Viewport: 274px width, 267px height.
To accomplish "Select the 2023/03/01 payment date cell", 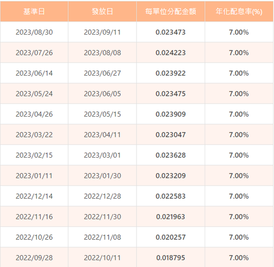I will click(102, 155).
